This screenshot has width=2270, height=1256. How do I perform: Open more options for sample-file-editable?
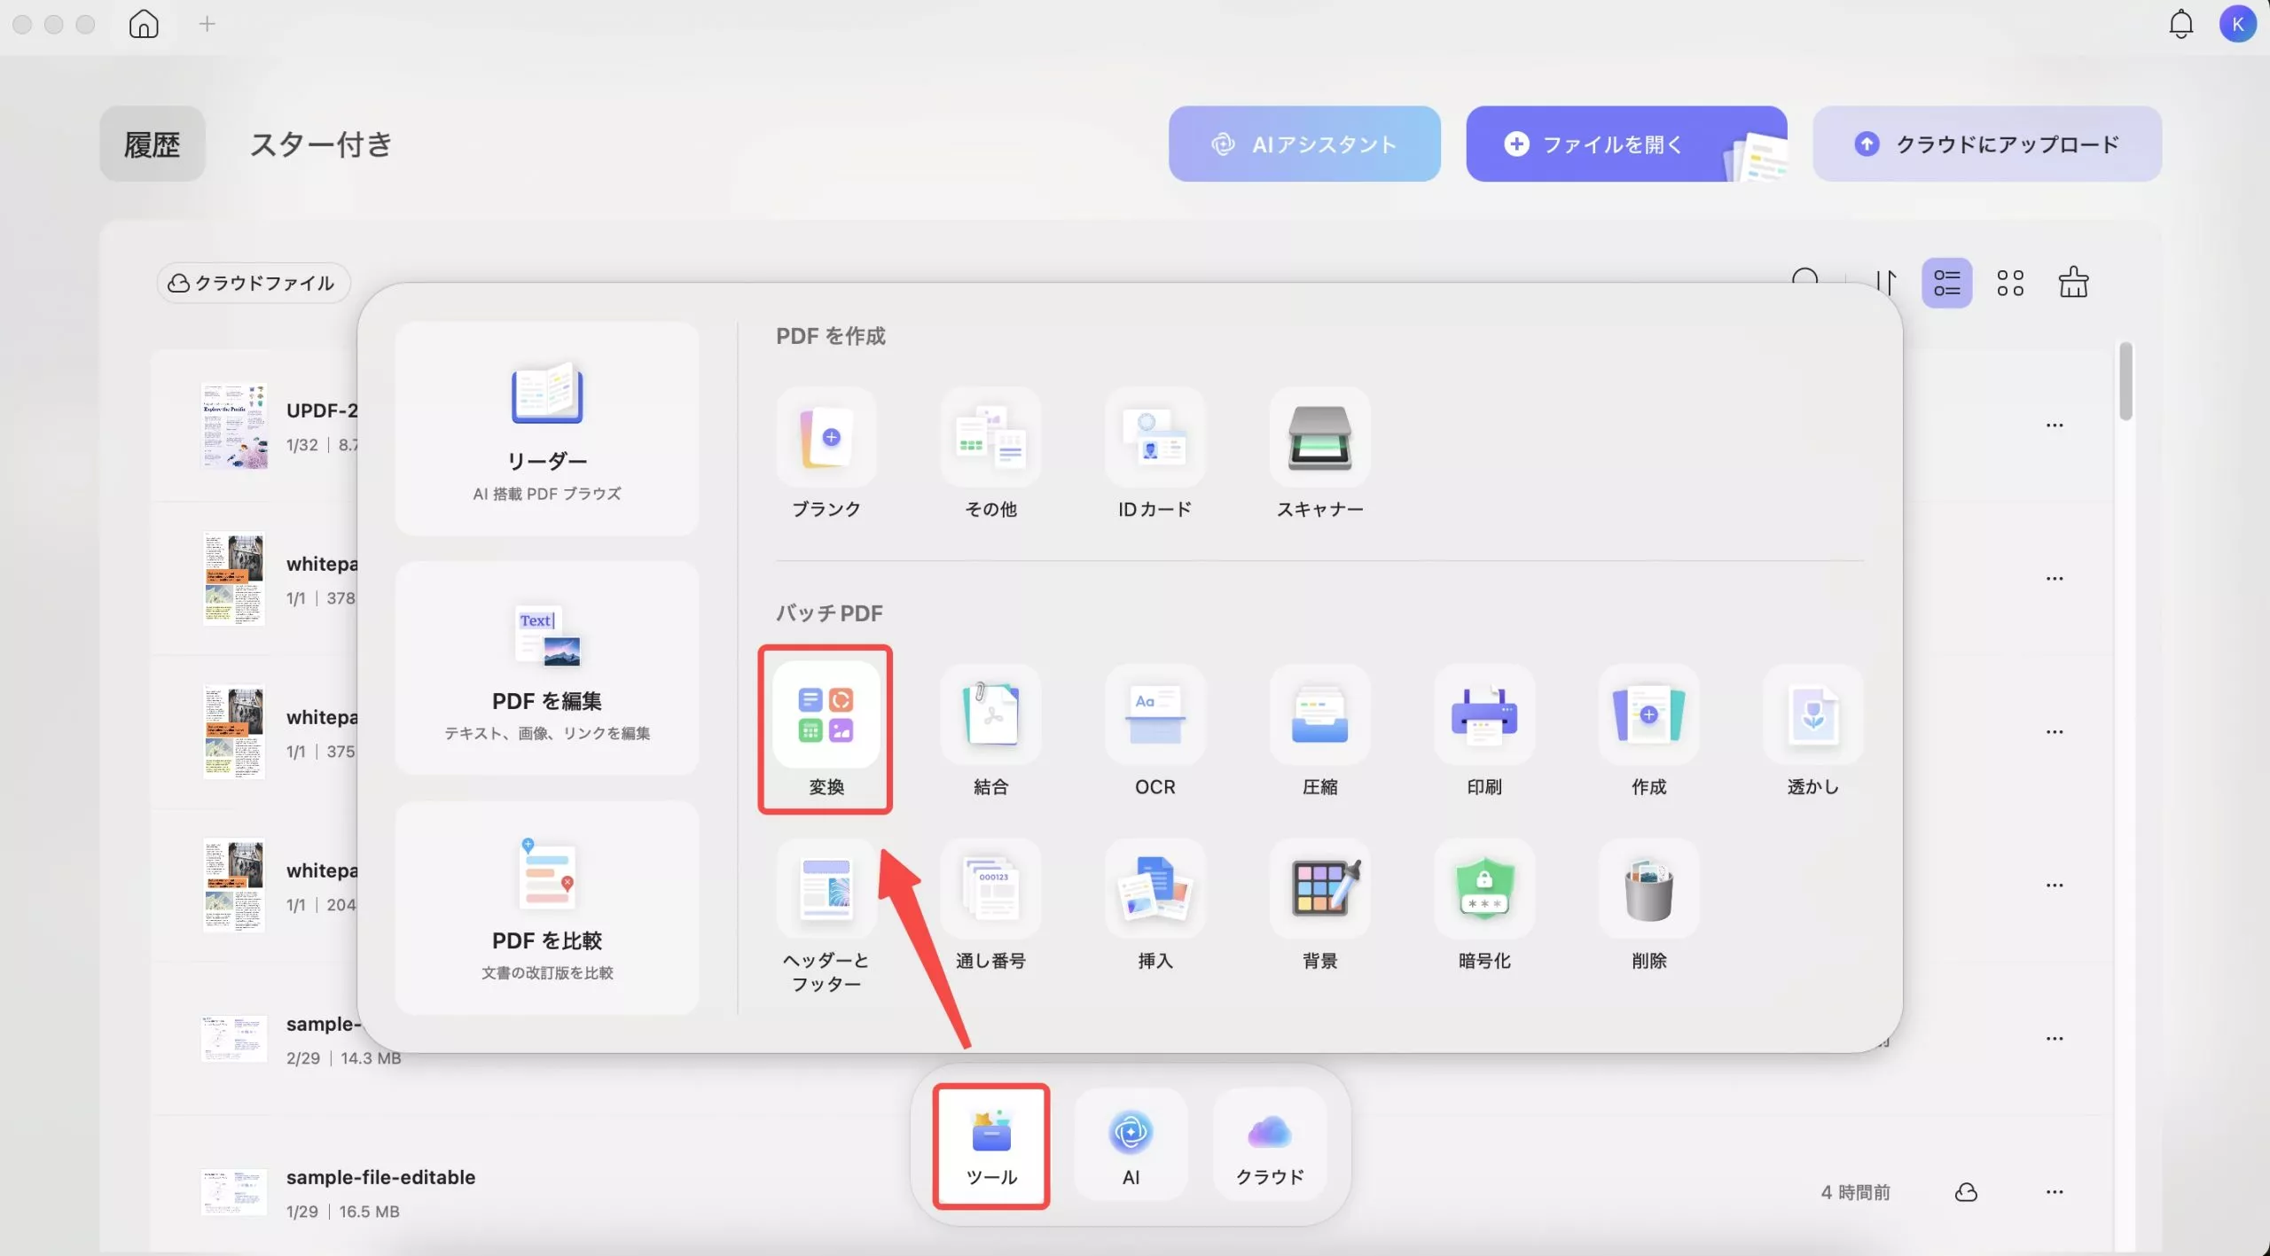click(2055, 1192)
